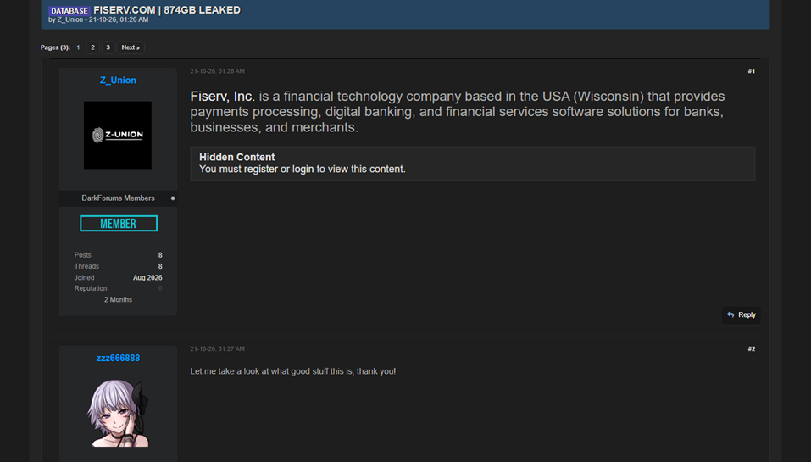Click the MEMBER rank badge
The height and width of the screenshot is (462, 811).
tap(119, 224)
